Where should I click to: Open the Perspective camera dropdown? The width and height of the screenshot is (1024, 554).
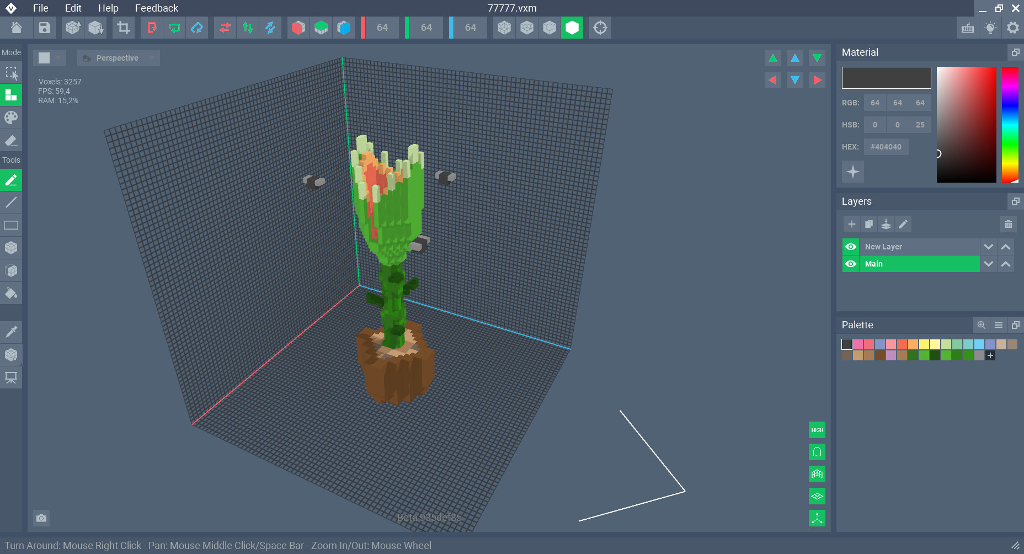click(119, 58)
